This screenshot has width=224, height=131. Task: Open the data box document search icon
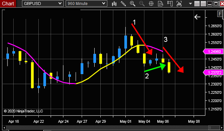tap(161, 4)
